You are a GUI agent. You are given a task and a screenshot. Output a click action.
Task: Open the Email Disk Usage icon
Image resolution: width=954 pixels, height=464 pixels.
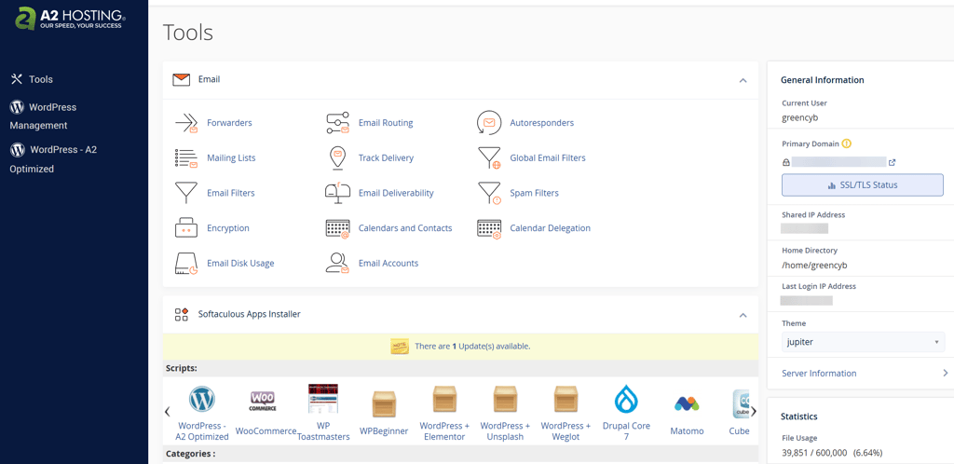click(x=186, y=264)
